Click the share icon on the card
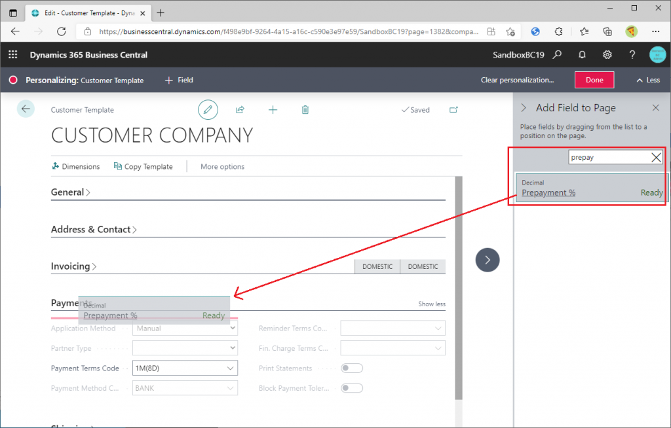This screenshot has height=428, width=671. 240,110
